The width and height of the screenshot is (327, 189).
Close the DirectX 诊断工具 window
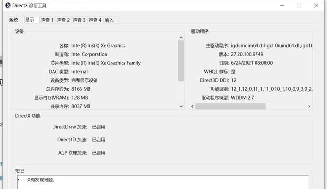pyautogui.click(x=316, y=5)
